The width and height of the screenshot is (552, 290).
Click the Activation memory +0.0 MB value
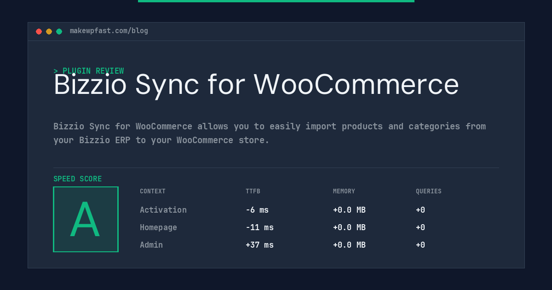click(x=349, y=210)
